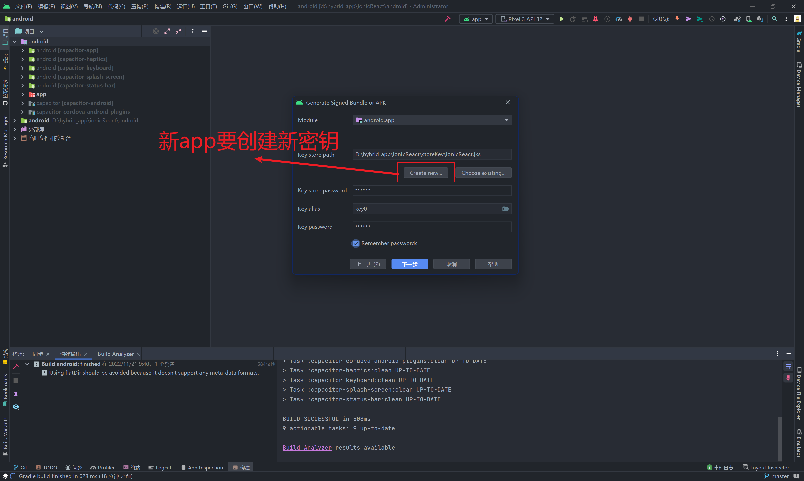Viewport: 804px width, 481px height.
Task: Expand the app module tree node
Action: 22,94
